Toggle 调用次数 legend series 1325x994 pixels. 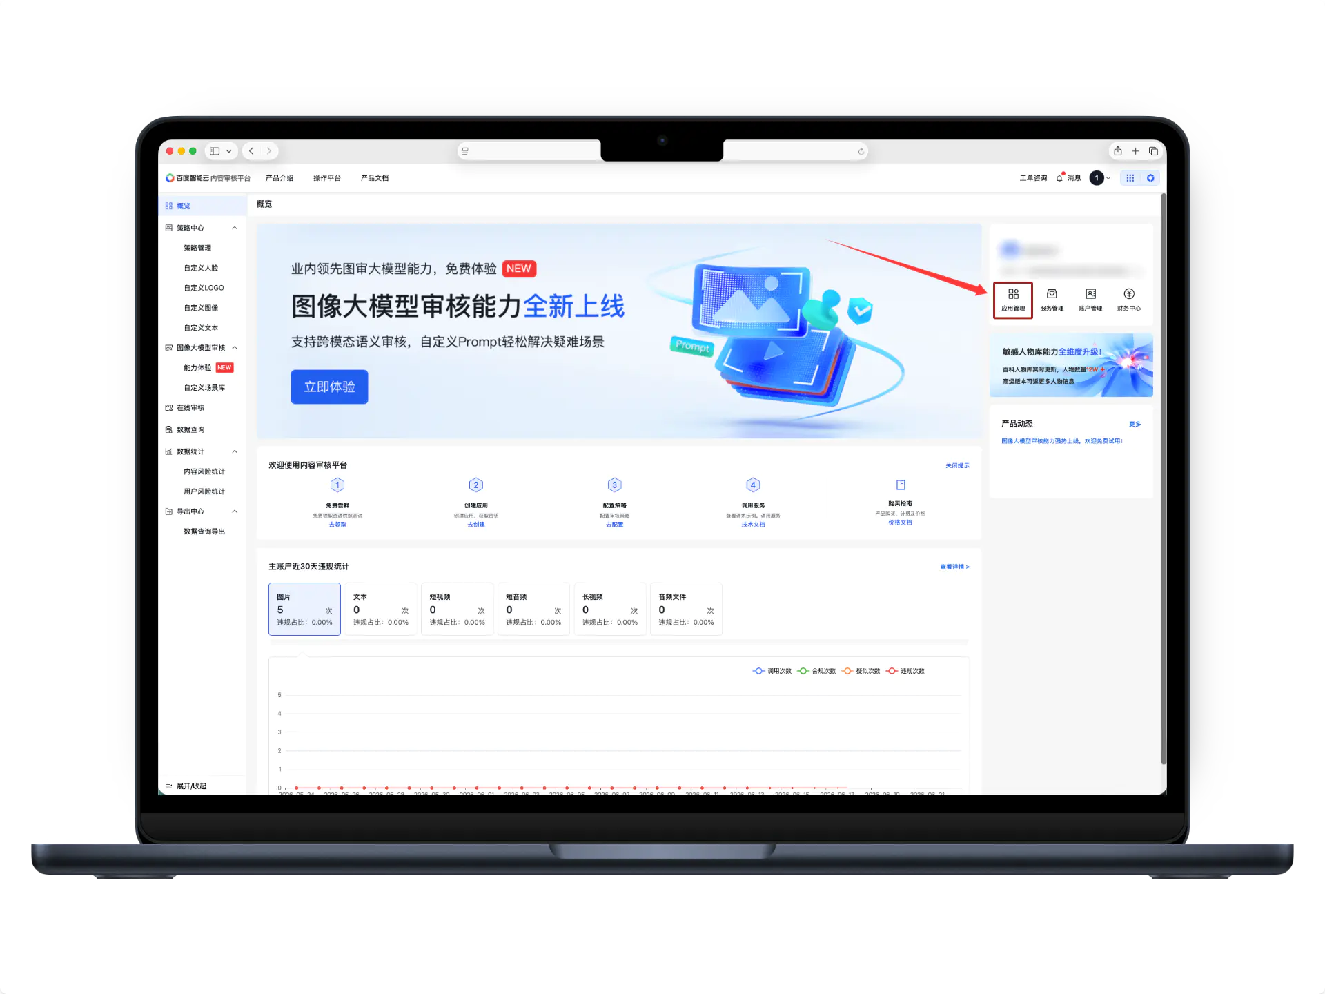(x=772, y=671)
